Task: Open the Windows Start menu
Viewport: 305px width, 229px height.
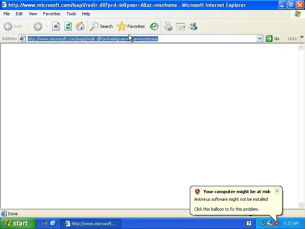Action: click(18, 223)
